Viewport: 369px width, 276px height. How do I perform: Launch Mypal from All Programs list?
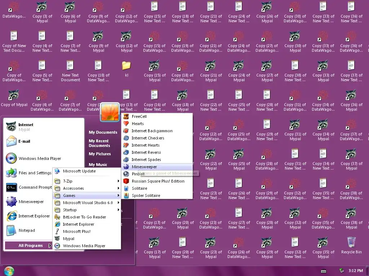pyautogui.click(x=87, y=239)
